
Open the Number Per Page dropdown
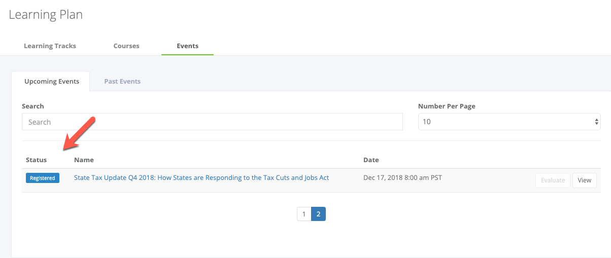point(510,122)
